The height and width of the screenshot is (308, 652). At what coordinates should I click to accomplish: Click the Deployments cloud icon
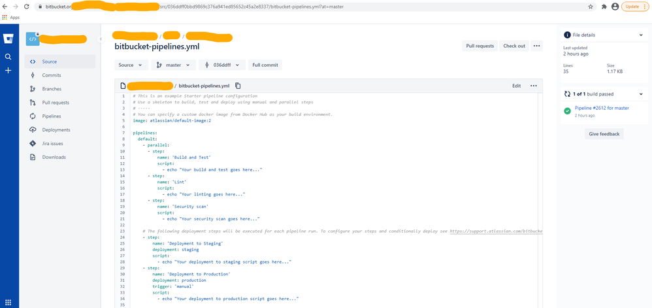(33, 130)
